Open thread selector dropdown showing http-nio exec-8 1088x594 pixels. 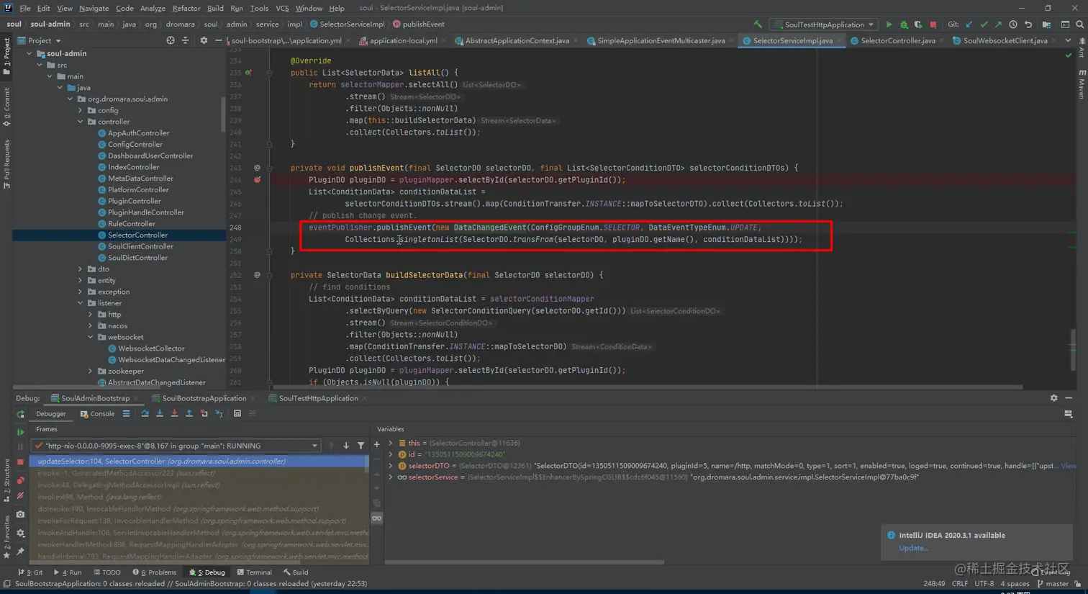176,446
